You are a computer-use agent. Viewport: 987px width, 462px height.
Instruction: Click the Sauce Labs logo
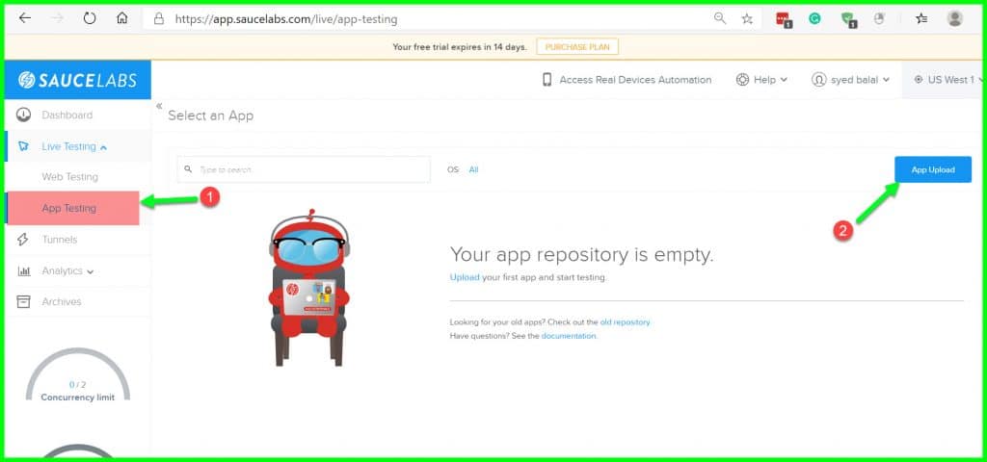77,80
